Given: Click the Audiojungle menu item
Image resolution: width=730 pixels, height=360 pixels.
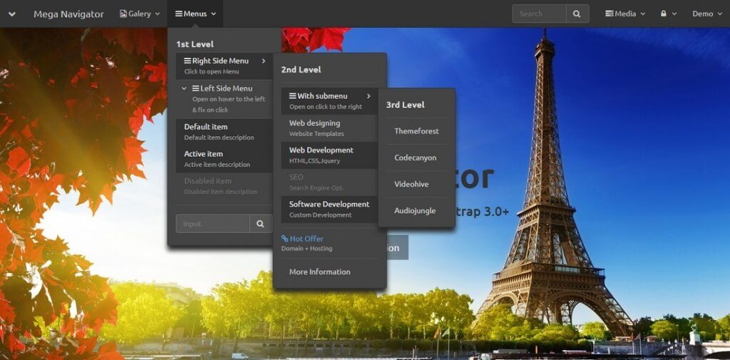Looking at the screenshot, I should tap(416, 210).
